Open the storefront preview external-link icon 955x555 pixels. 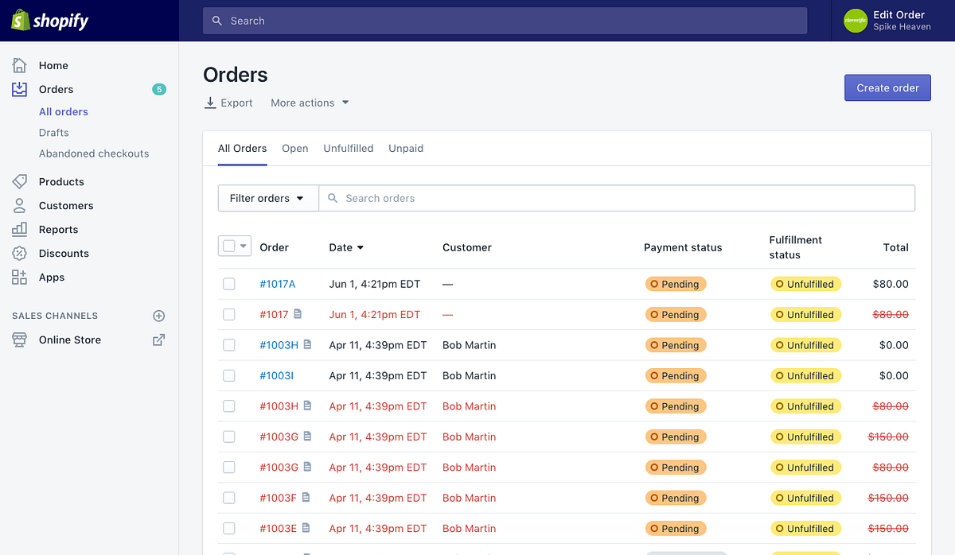pyautogui.click(x=158, y=340)
